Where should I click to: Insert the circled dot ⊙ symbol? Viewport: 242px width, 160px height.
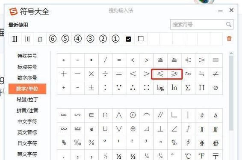pos(133,115)
